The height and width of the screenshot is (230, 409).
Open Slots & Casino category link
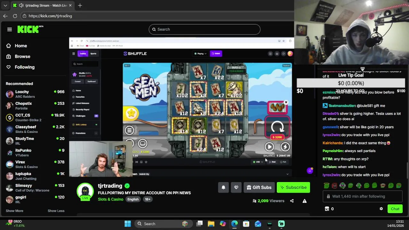point(111,199)
